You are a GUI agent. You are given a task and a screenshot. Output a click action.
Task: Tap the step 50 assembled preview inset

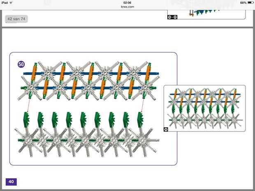tap(204, 108)
